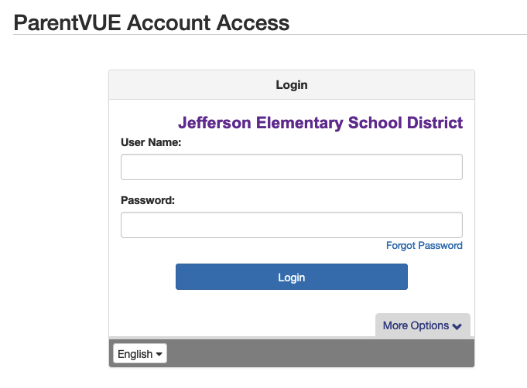Click the word District in purple heading
The height and width of the screenshot is (388, 527).
(x=435, y=123)
